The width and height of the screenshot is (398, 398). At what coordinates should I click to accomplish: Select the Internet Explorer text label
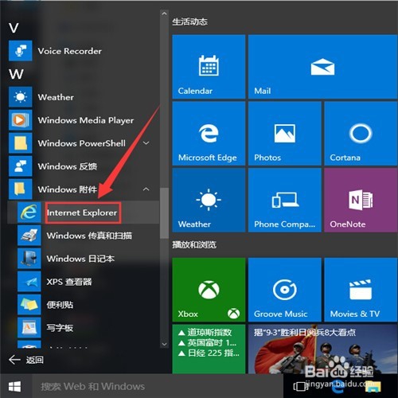pos(82,213)
